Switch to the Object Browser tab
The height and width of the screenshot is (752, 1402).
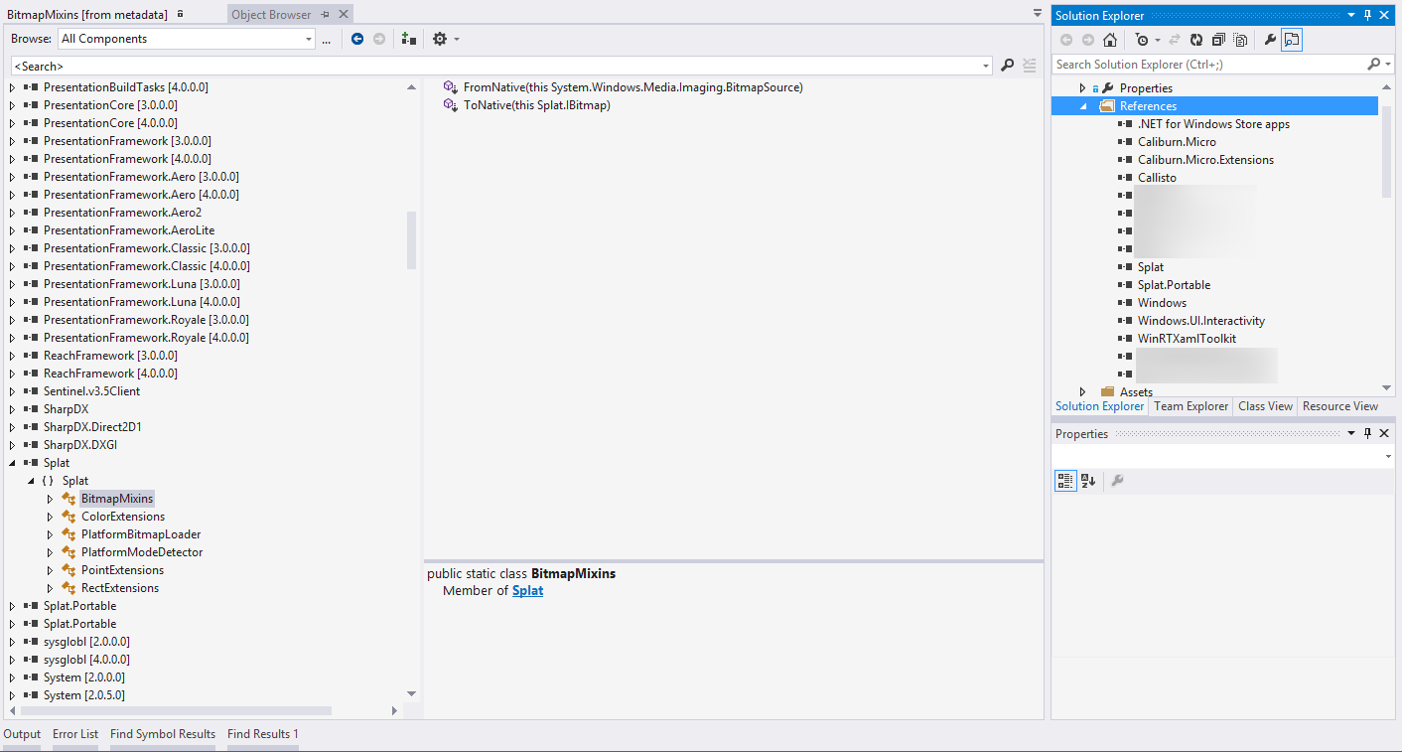[271, 15]
